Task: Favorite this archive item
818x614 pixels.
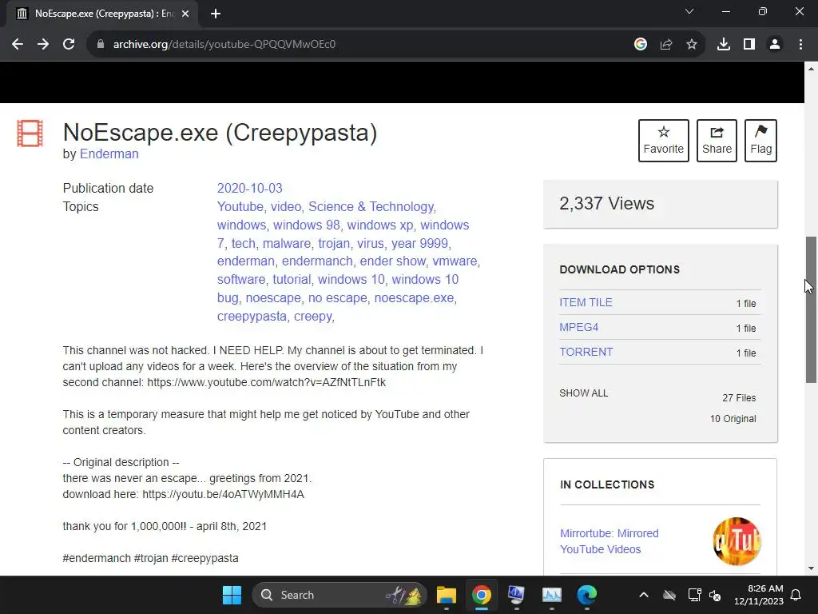Action: 664,141
